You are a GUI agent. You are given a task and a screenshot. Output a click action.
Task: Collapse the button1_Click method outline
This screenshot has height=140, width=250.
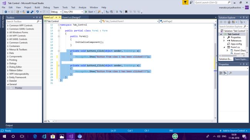[x=59, y=51]
